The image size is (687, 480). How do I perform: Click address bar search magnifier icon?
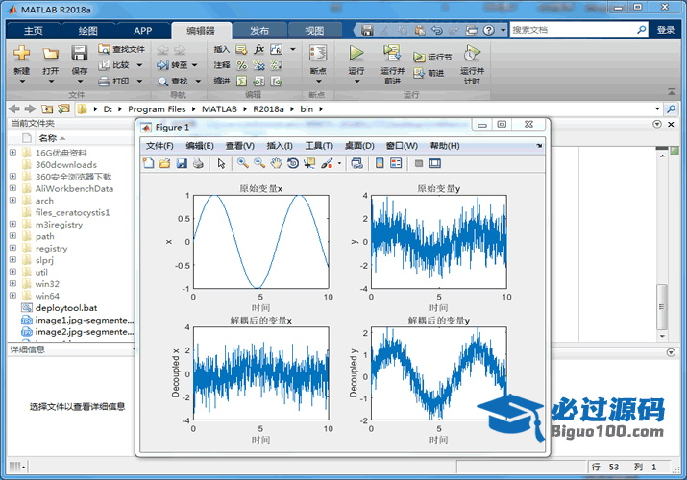point(671,108)
